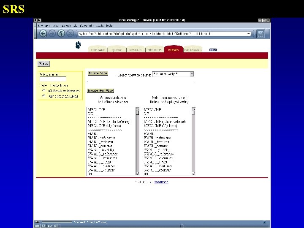Choose SWALL_reference in the left database list
The height and width of the screenshot is (228, 304).
[103, 154]
